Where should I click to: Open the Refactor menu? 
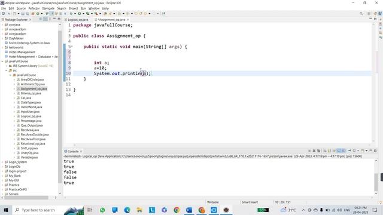coord(34,8)
